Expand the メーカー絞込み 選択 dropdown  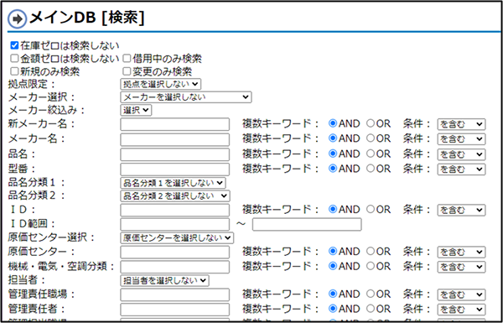(x=136, y=110)
